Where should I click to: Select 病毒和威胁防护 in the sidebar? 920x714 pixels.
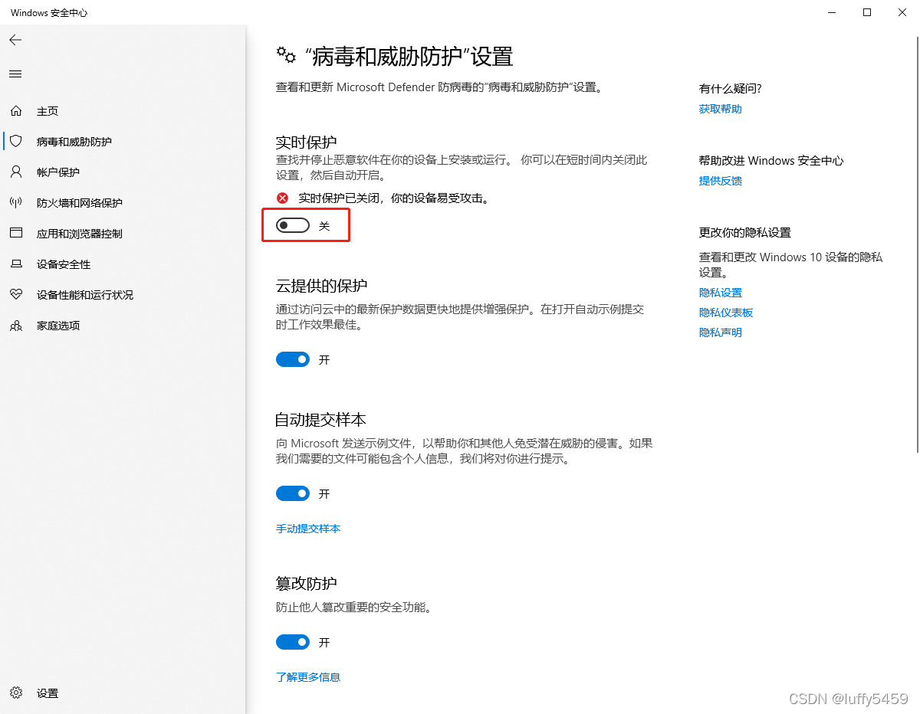pos(123,142)
